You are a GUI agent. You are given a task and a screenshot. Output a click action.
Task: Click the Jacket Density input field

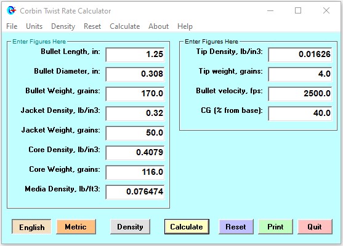coord(135,113)
